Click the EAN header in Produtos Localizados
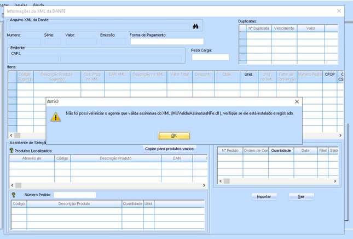 tap(177, 158)
